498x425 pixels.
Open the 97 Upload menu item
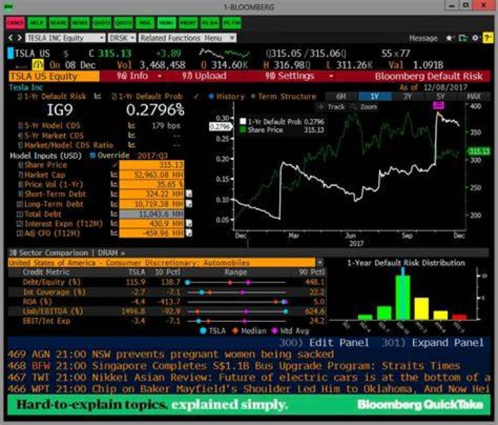pyautogui.click(x=204, y=76)
